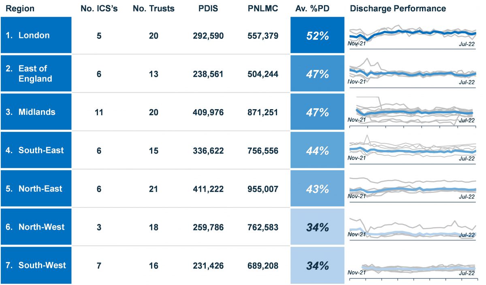Select the South-East region cell
486x285 pixels.
point(36,150)
